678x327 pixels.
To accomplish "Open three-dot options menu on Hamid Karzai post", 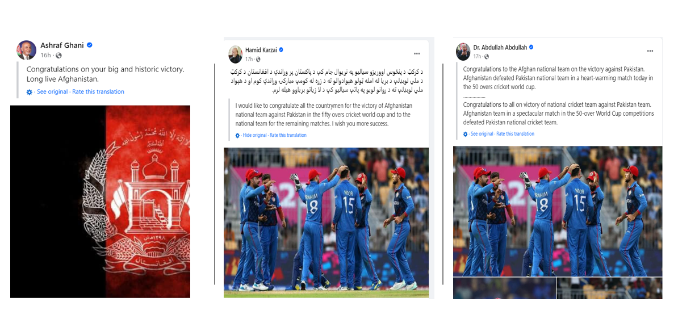I will point(417,53).
